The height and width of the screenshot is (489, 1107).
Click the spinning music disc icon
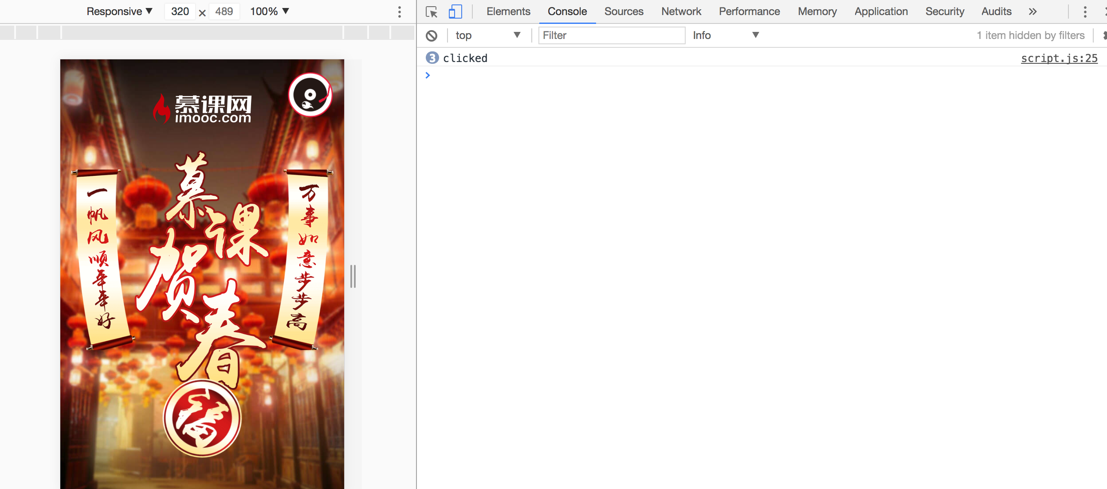pos(310,95)
